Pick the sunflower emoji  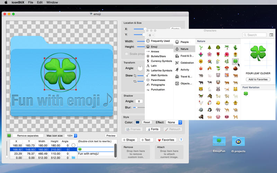click(x=235, y=54)
